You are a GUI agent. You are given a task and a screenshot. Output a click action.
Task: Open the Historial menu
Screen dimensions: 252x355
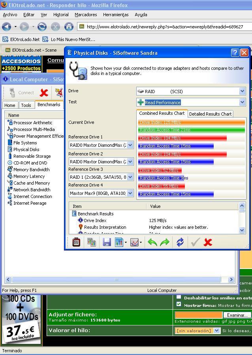[61, 15]
